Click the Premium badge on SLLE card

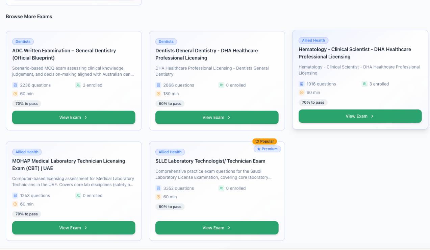click(267, 149)
